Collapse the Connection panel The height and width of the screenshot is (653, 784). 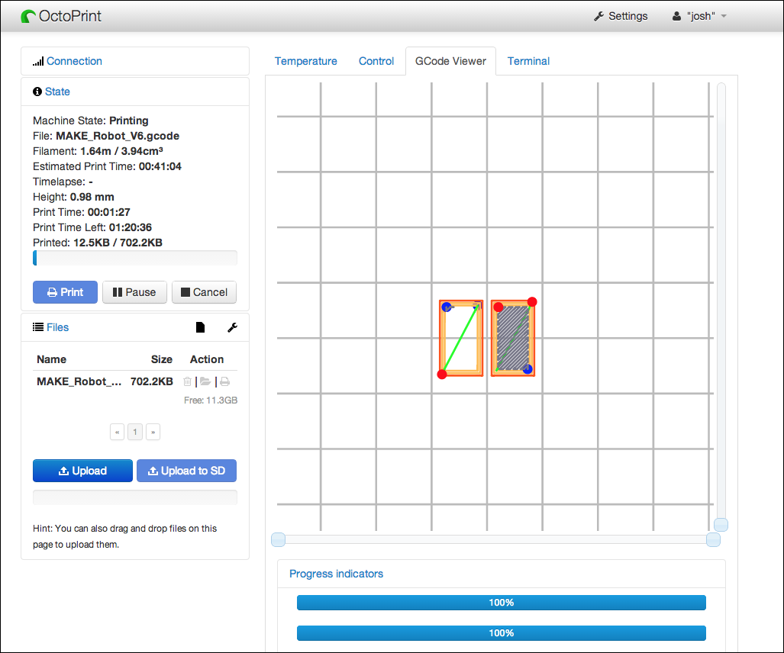[74, 61]
